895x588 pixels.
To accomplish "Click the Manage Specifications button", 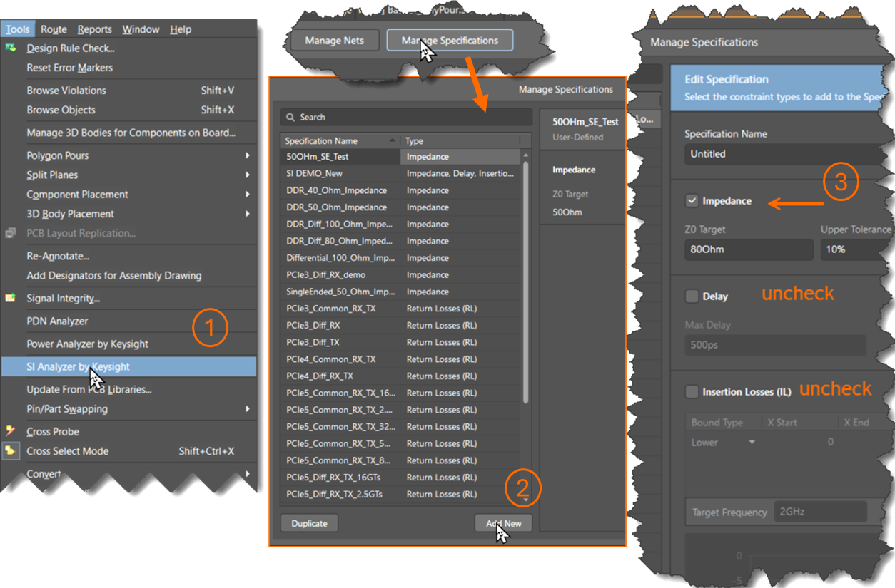I will 450,41.
